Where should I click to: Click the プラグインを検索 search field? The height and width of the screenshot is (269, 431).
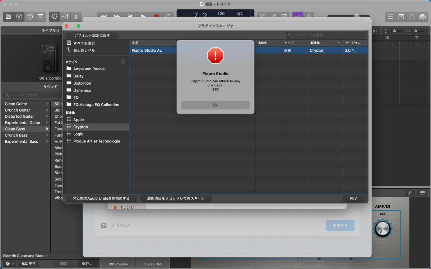(325, 35)
